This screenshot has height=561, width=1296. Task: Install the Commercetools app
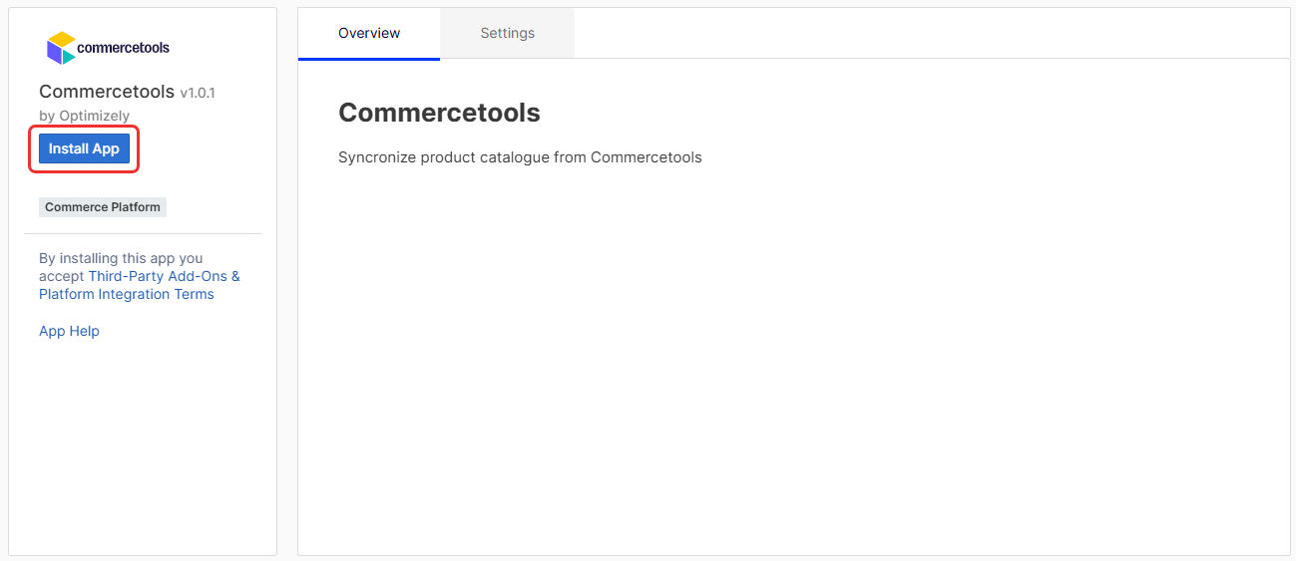click(x=84, y=148)
